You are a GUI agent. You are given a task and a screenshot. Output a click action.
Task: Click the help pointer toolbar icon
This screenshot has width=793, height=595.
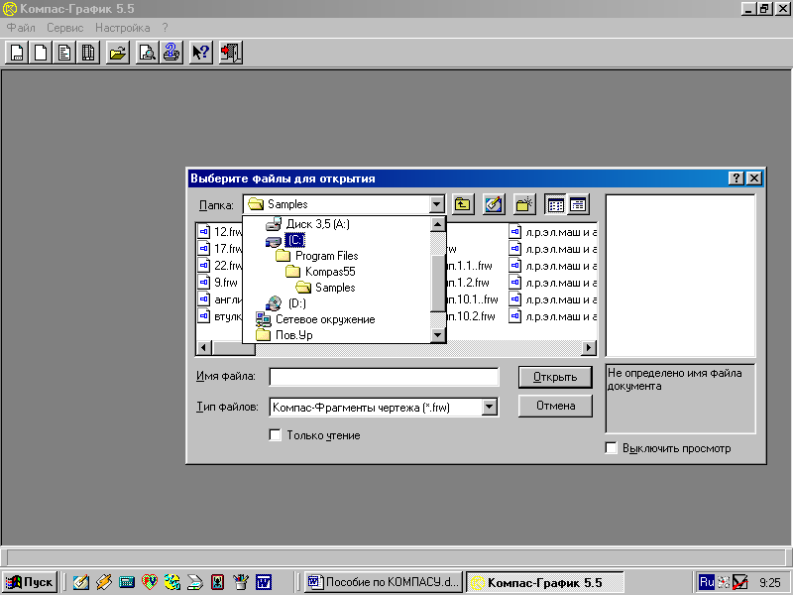click(x=201, y=53)
